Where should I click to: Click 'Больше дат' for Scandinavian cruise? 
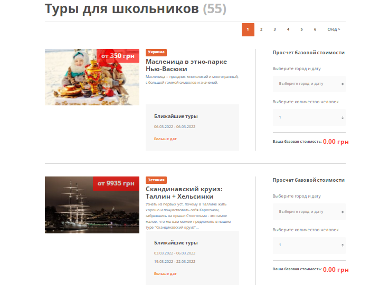[x=165, y=274]
